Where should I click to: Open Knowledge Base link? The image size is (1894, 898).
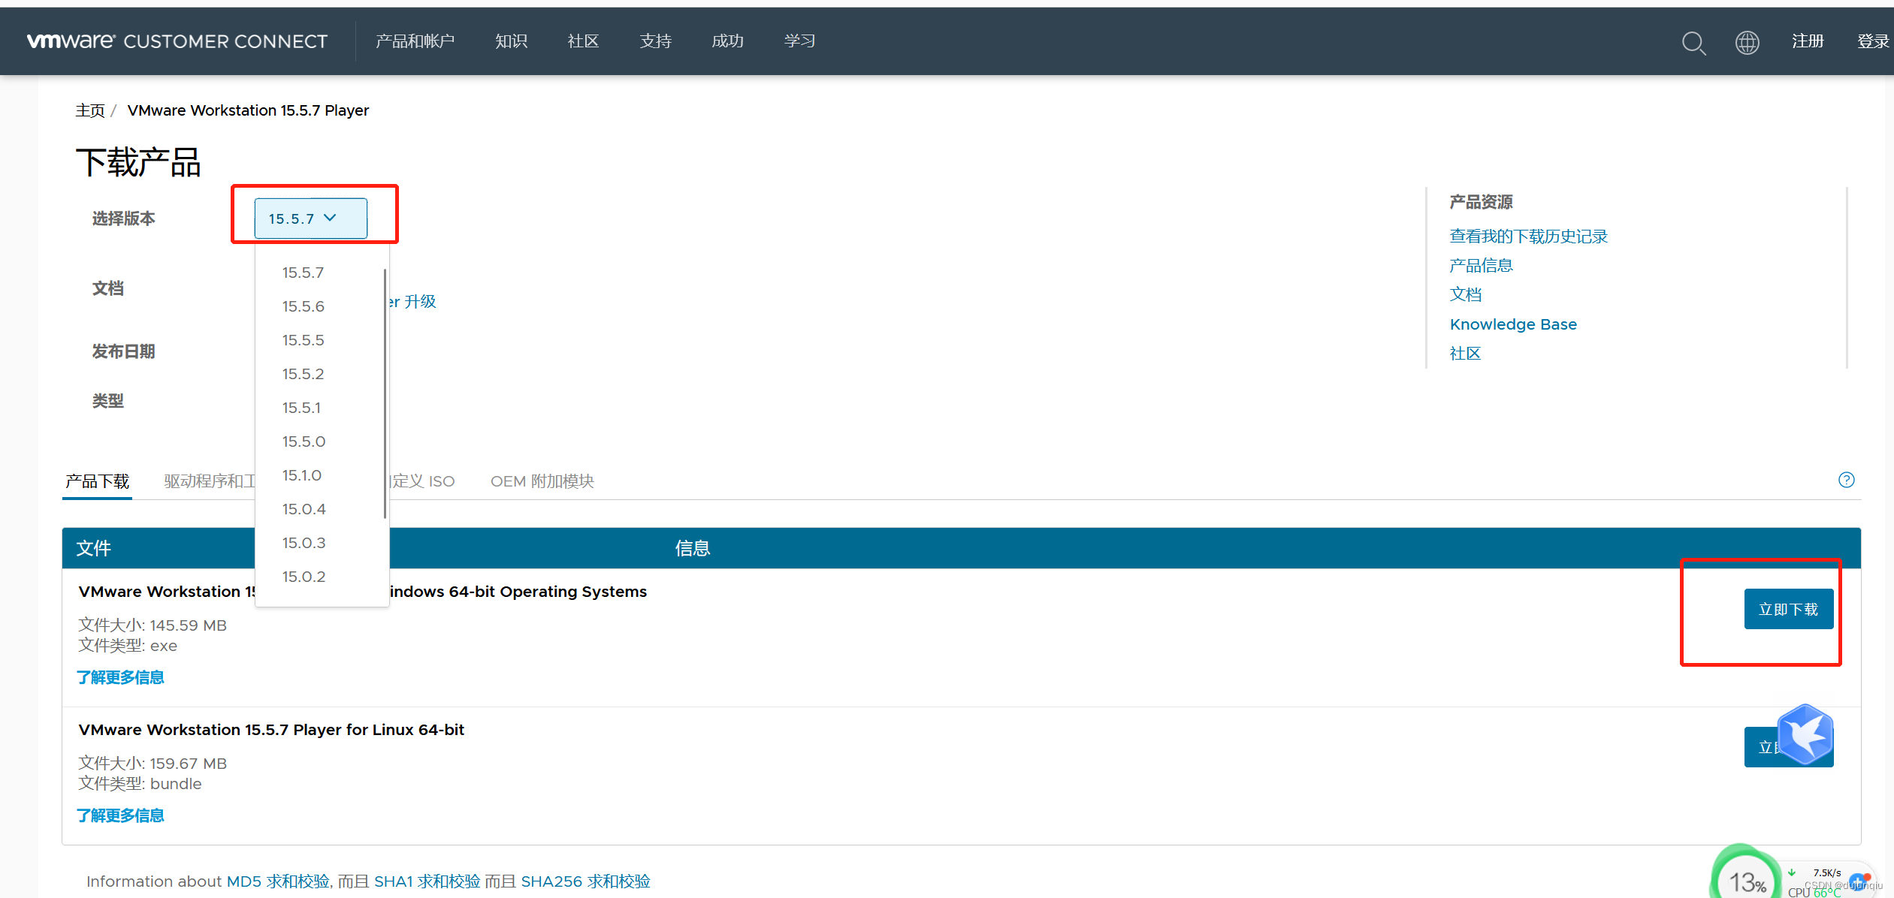point(1512,324)
